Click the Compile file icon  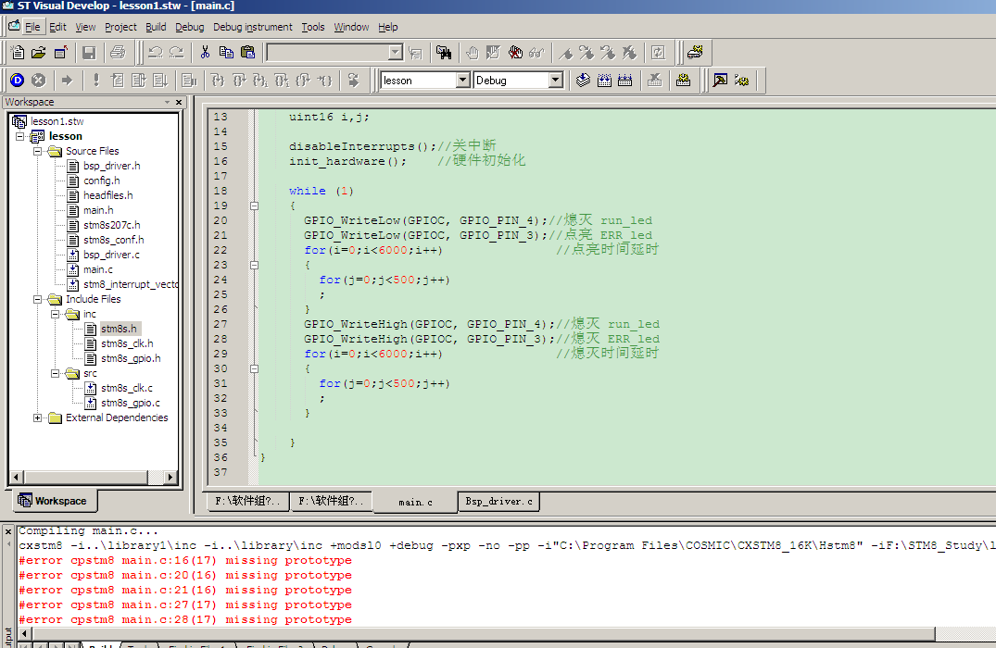(x=583, y=80)
